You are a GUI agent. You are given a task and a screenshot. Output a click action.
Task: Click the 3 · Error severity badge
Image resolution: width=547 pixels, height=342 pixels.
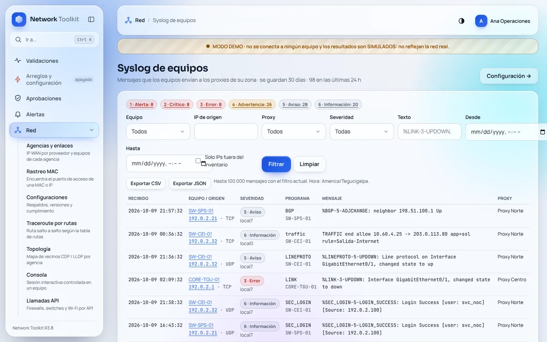252,281
